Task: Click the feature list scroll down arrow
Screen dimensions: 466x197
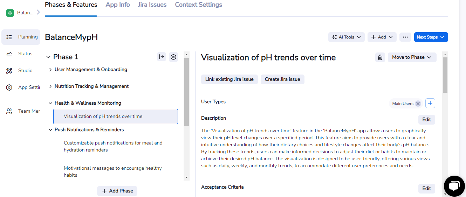Action: click(x=186, y=178)
